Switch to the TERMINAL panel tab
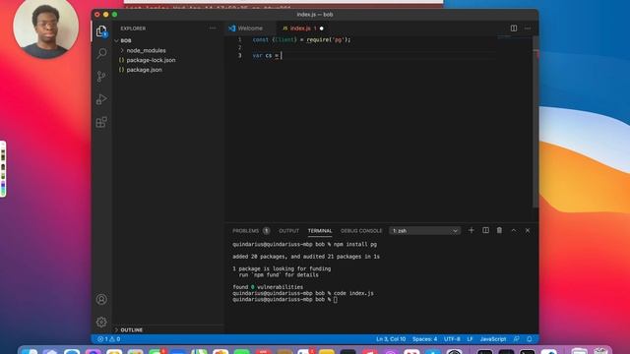This screenshot has height=354, width=630. 320,231
